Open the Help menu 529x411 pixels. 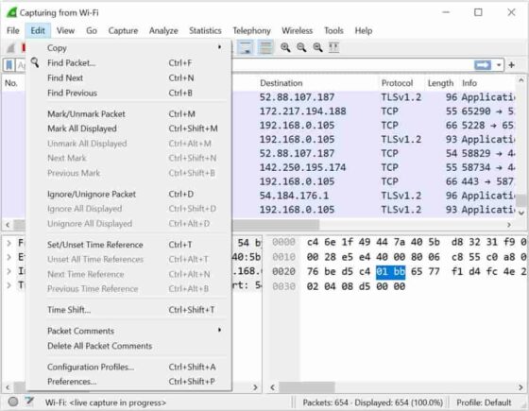364,30
